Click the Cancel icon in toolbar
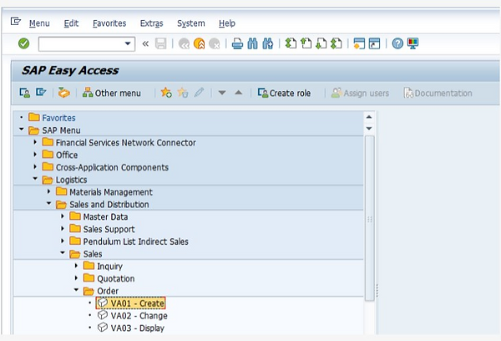The height and width of the screenshot is (341, 501). point(215,43)
